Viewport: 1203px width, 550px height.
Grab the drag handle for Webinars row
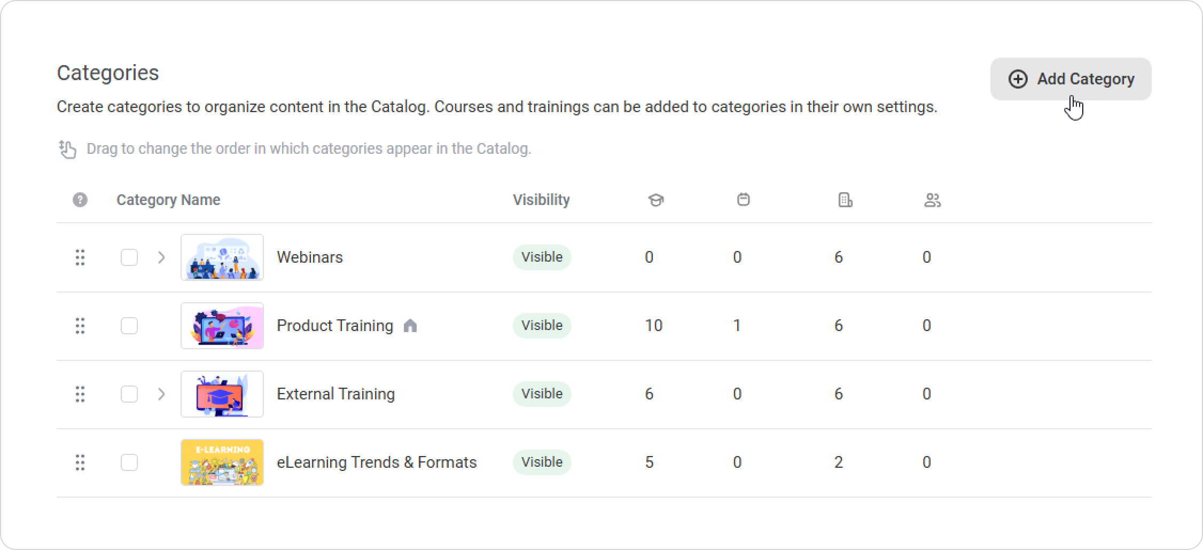(80, 257)
